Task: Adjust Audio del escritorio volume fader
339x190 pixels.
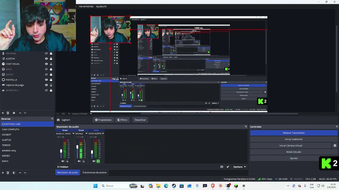Action: coord(61,151)
